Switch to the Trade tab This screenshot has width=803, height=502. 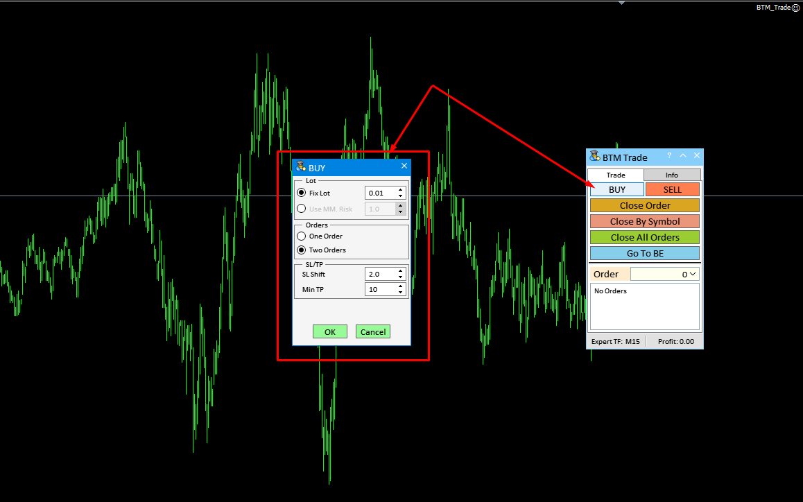tap(616, 175)
